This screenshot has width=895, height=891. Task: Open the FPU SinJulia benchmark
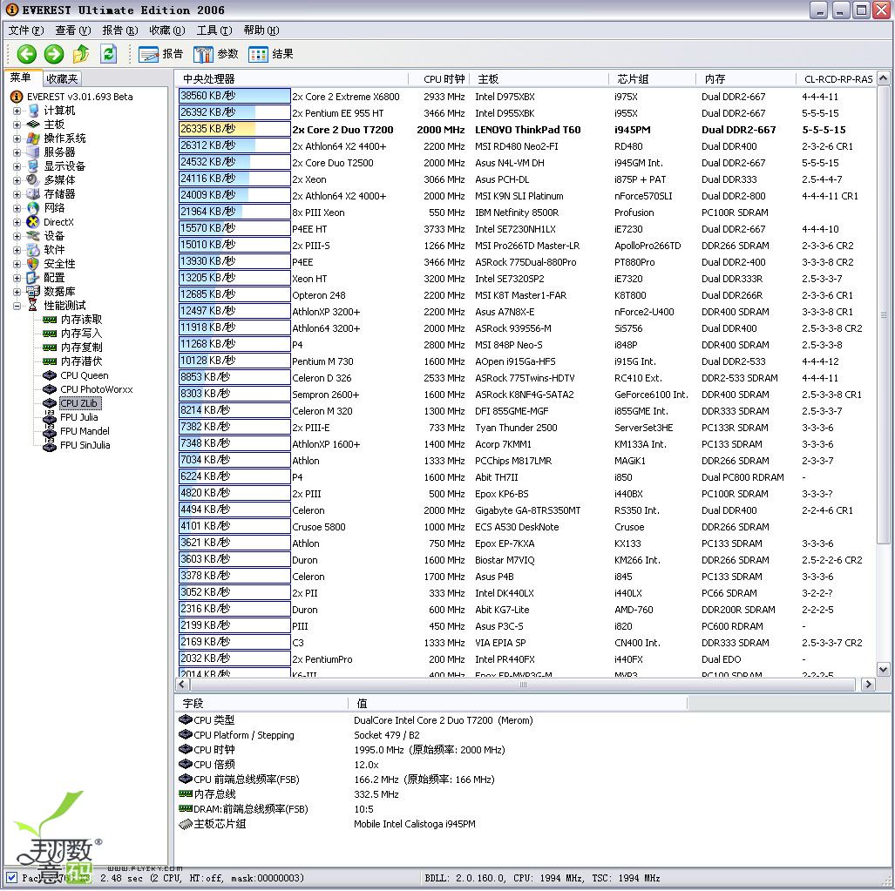85,445
